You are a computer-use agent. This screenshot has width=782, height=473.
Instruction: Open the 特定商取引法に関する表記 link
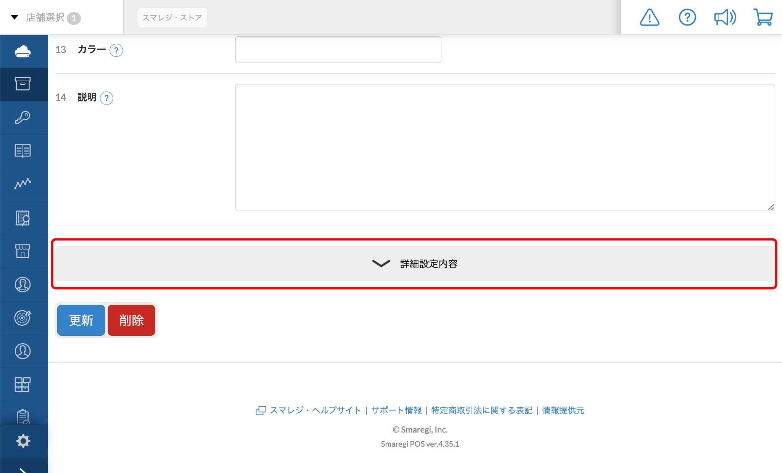[482, 410]
